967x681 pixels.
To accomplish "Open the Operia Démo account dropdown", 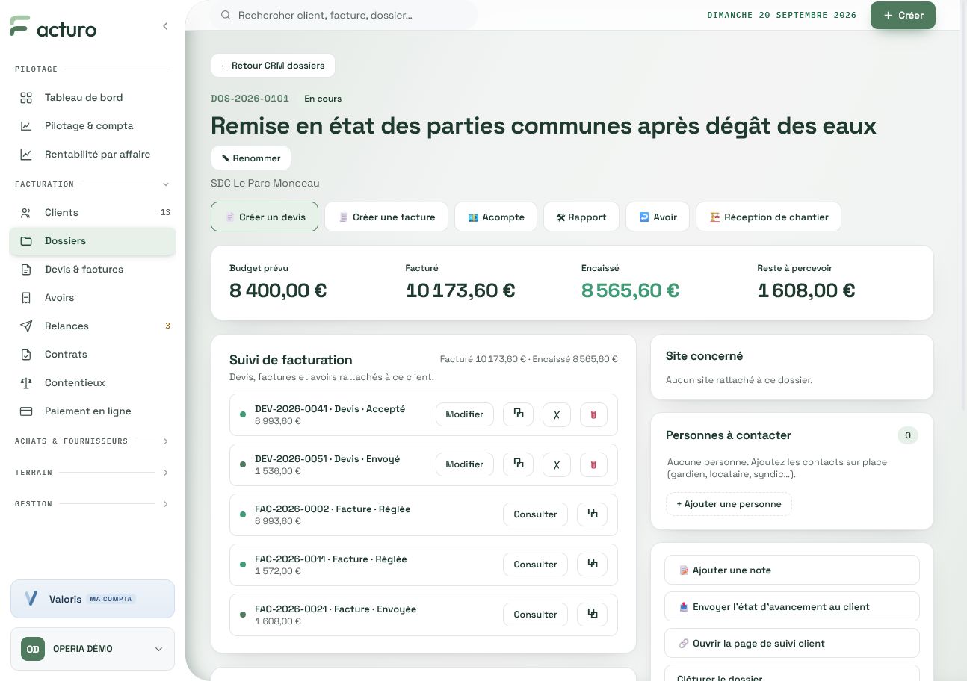I will click(93, 649).
